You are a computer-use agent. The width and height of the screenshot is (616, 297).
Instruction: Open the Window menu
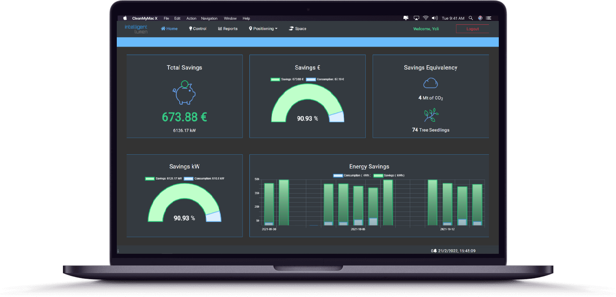230,18
